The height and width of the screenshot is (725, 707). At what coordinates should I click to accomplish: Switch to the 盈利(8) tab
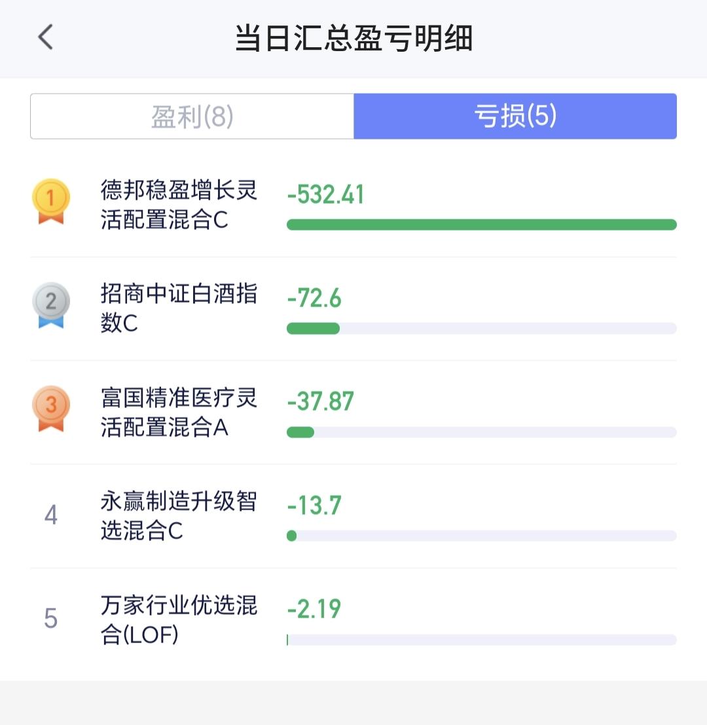click(192, 116)
